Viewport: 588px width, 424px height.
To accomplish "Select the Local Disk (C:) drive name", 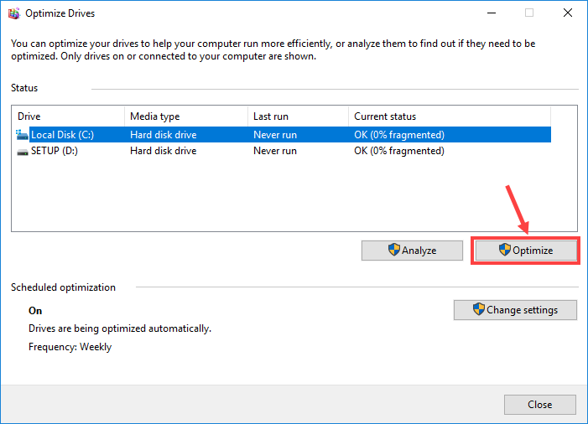I will [61, 134].
